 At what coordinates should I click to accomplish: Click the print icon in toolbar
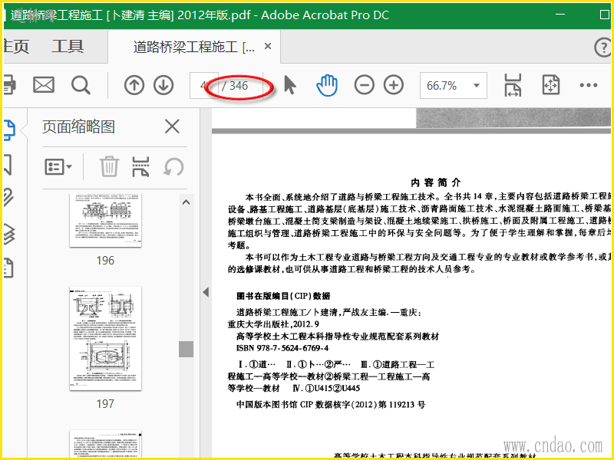coord(9,85)
